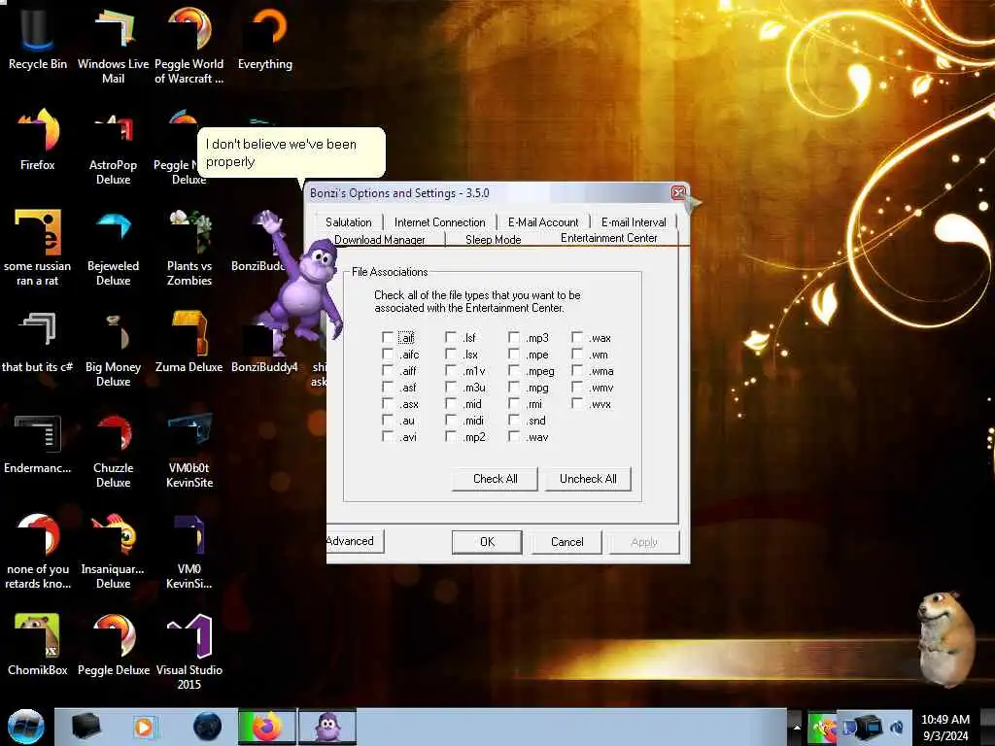Select 'some russian ran a rat' icon
Screen dimensions: 995x746
(38, 248)
